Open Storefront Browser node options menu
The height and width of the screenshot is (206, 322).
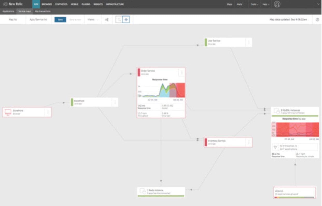(x=48, y=112)
